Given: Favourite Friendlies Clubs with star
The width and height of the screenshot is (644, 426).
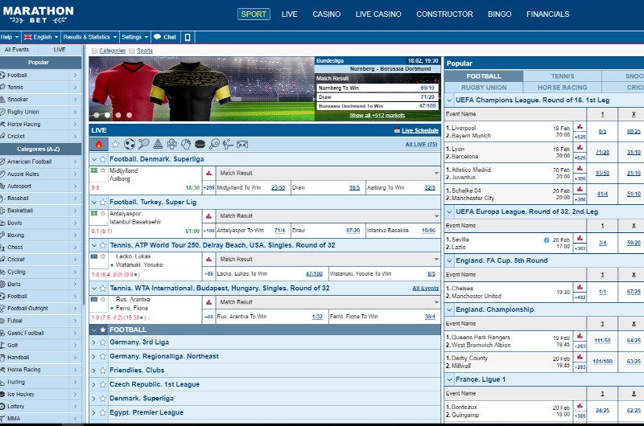Looking at the screenshot, I should tap(103, 371).
